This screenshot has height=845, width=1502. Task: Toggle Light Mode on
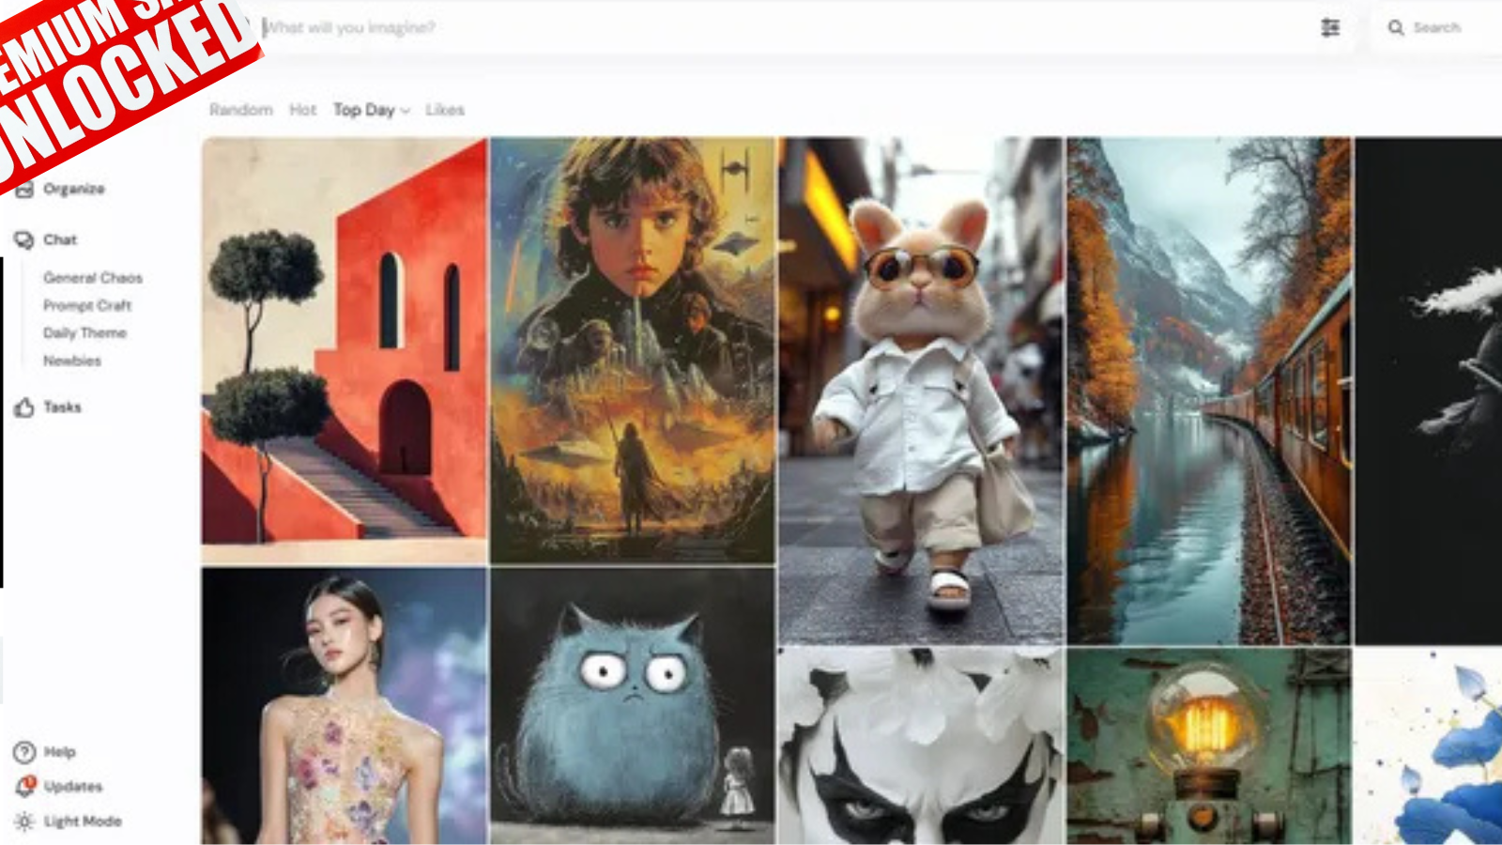[83, 821]
